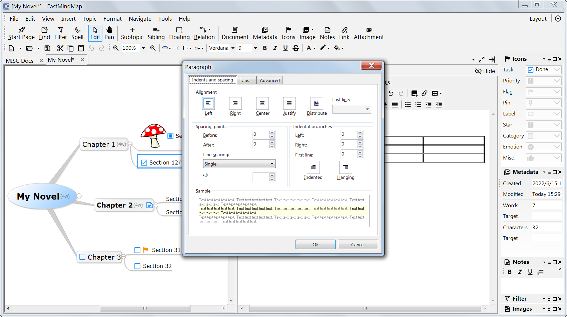Open the zoom percentage dropdown

143,48
